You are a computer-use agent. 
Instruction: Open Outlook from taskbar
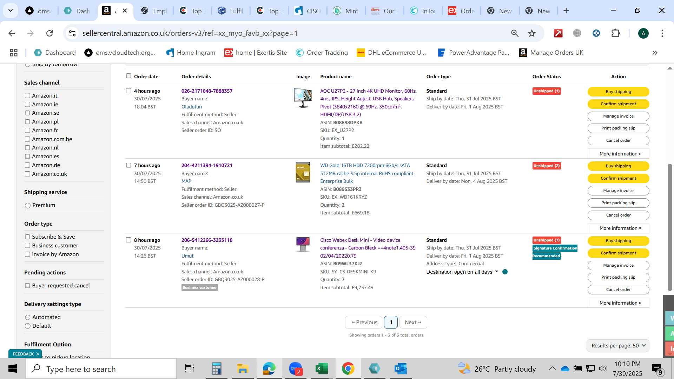pyautogui.click(x=401, y=369)
